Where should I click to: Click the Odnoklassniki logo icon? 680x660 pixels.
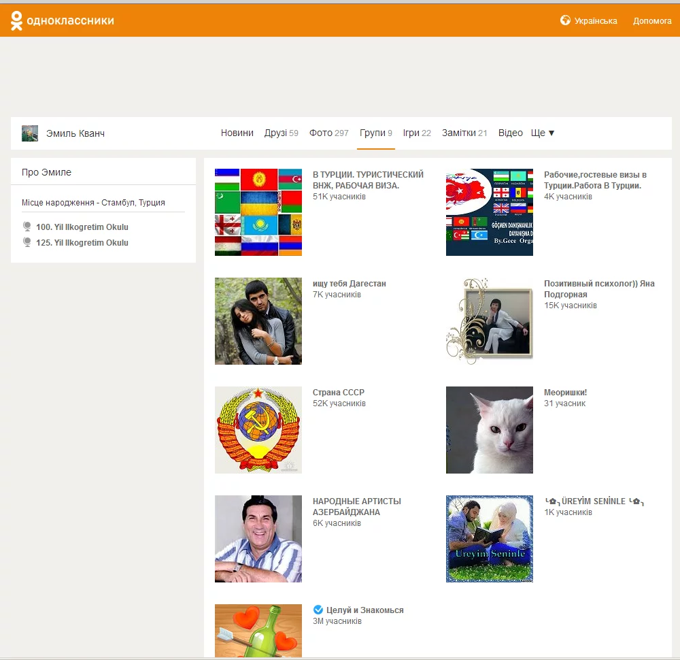(x=17, y=20)
